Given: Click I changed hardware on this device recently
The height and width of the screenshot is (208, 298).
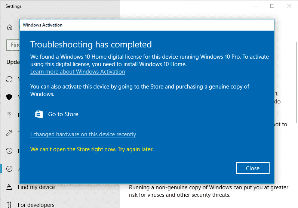Looking at the screenshot, I should (x=83, y=134).
